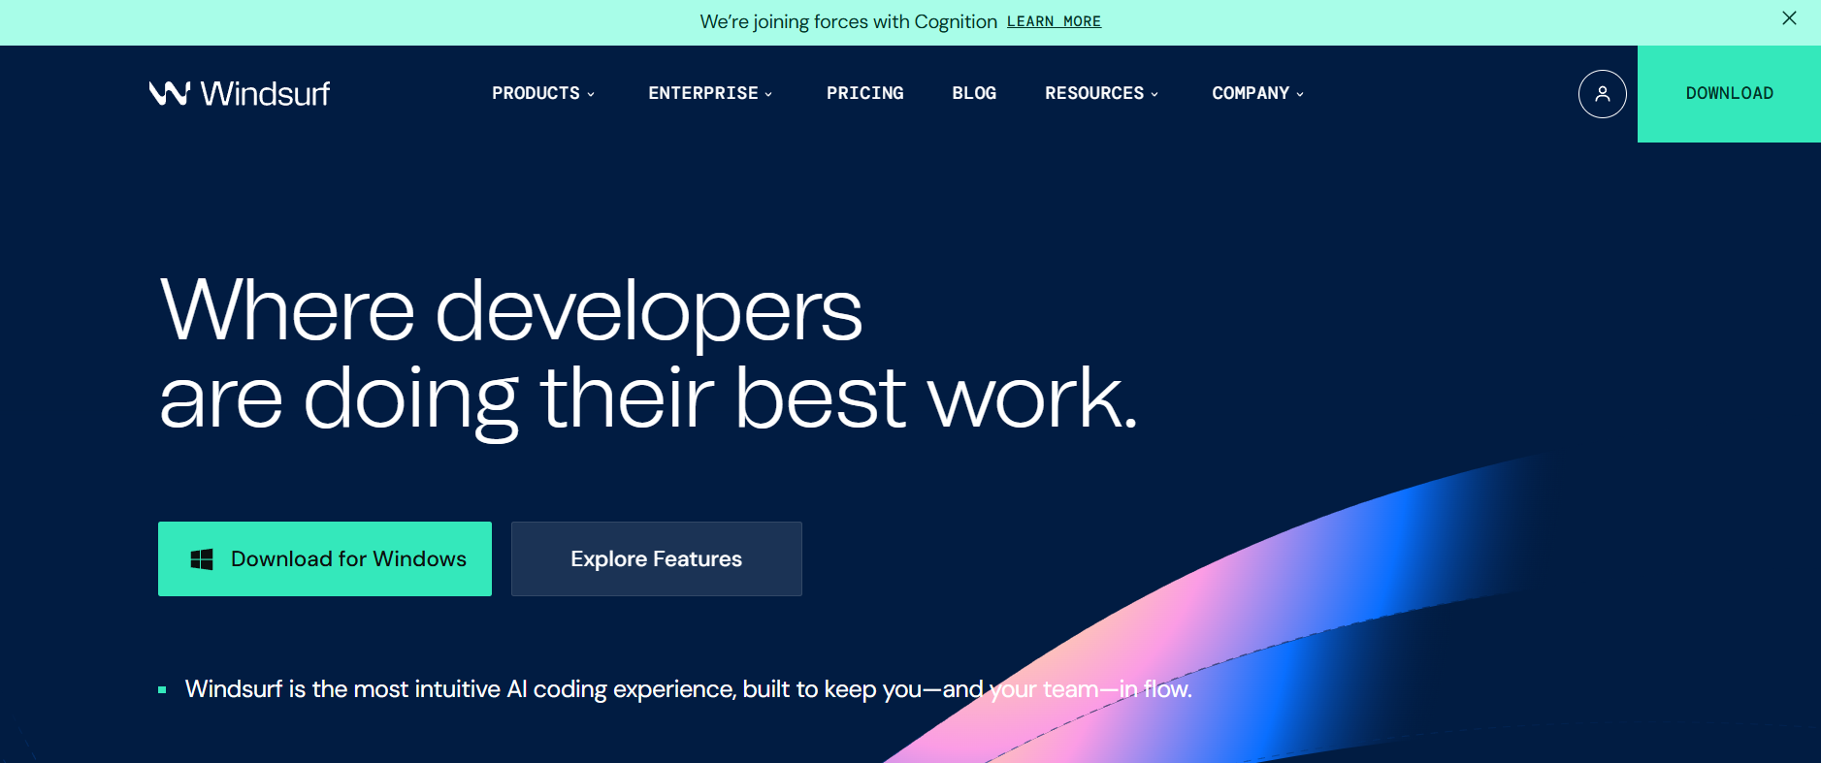Expand the Company dropdown chevron

[x=1300, y=94]
